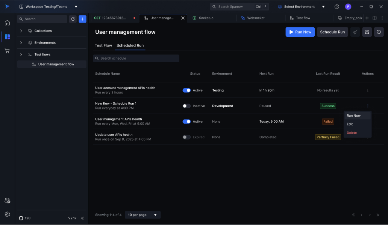Image resolution: width=388 pixels, height=225 pixels.
Task: Open the help question mark icon
Action: pyautogui.click(x=336, y=7)
